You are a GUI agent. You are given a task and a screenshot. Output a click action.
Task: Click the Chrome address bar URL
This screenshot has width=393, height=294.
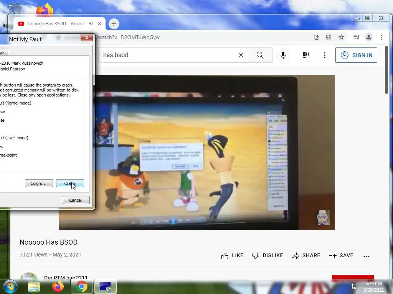[x=128, y=37]
